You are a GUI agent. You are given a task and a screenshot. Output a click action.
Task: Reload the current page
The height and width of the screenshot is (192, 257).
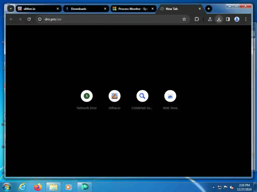(29, 19)
